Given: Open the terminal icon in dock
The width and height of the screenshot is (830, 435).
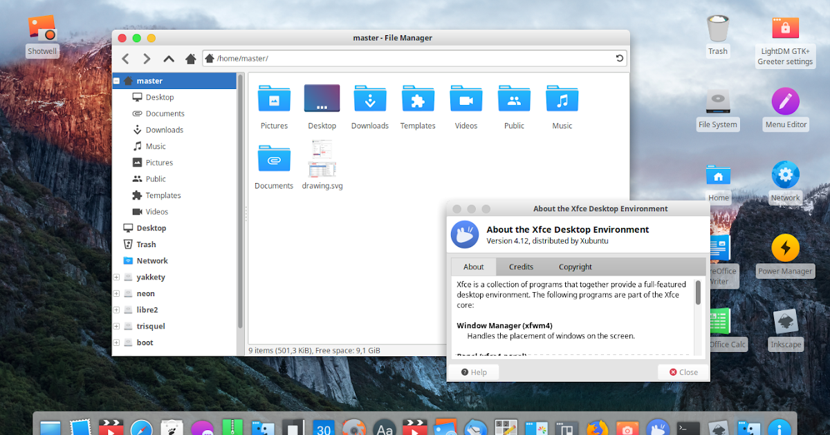Looking at the screenshot, I should (x=688, y=429).
